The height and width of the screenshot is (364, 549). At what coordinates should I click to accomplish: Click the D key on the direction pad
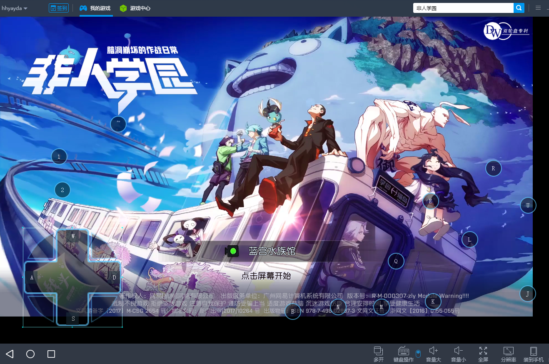pyautogui.click(x=114, y=277)
